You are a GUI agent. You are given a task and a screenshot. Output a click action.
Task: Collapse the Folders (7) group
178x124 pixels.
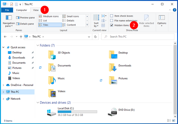point(38,45)
